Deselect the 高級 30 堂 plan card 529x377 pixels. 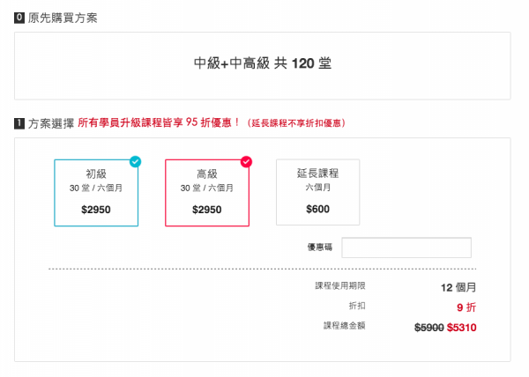(207, 192)
